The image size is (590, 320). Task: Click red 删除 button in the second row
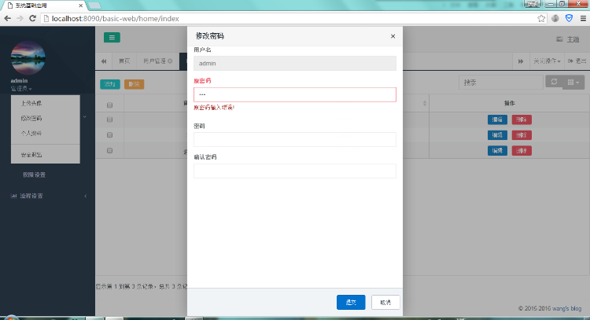tap(522, 135)
